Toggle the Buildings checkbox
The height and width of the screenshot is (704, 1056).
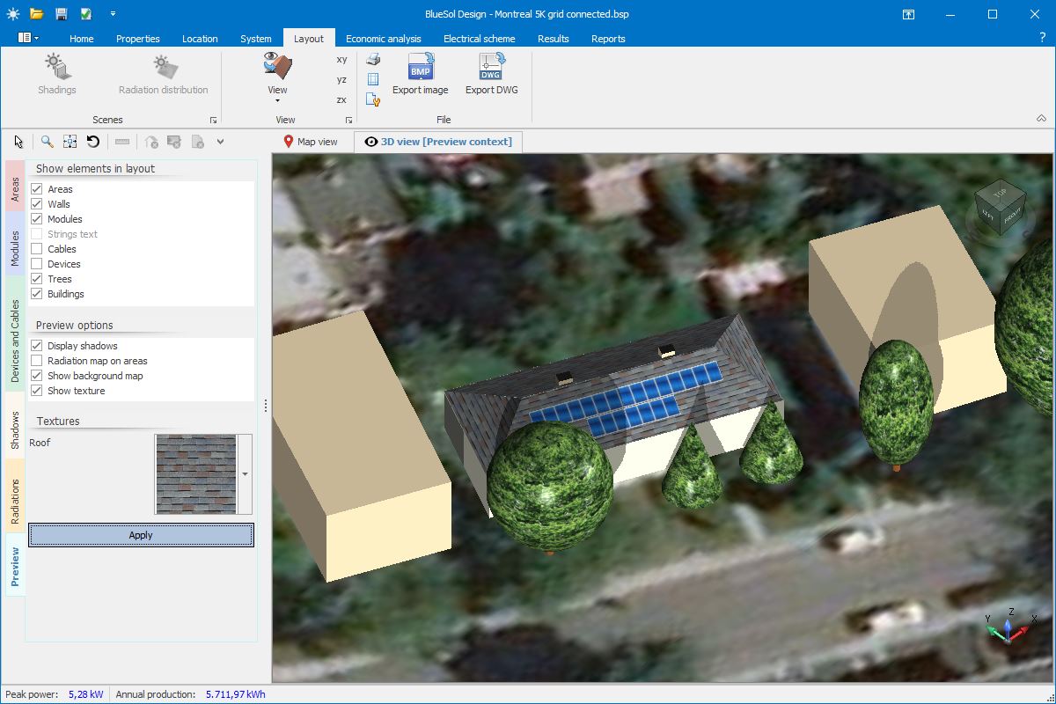(37, 294)
